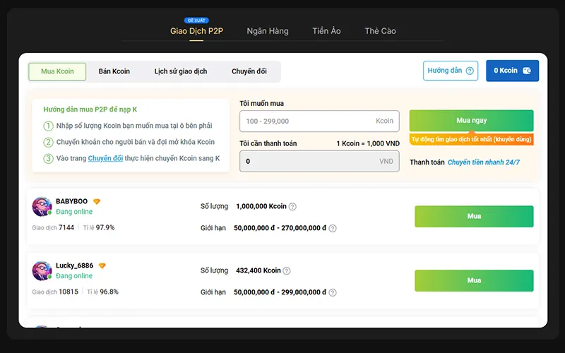The height and width of the screenshot is (353, 565).
Task: Click Chuyển tiền nhanh 24/7 payment link
Action: point(484,162)
